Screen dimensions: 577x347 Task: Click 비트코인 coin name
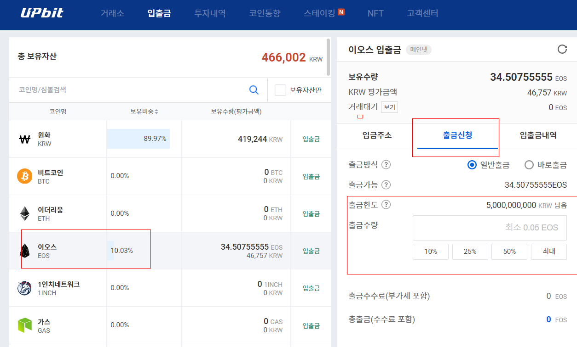click(x=51, y=173)
